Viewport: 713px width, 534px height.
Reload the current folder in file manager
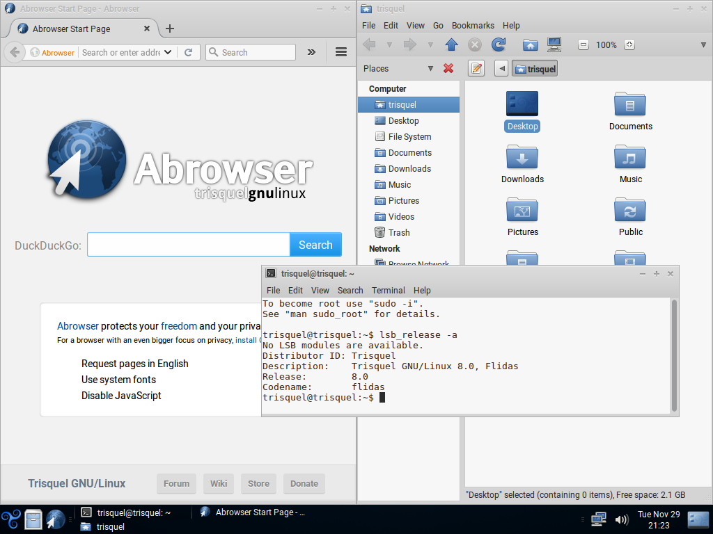coord(498,44)
